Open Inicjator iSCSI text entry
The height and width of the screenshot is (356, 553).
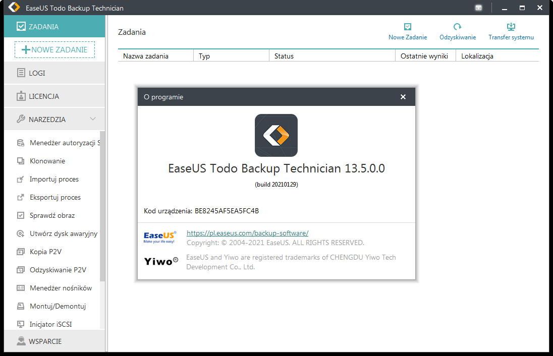click(x=51, y=324)
